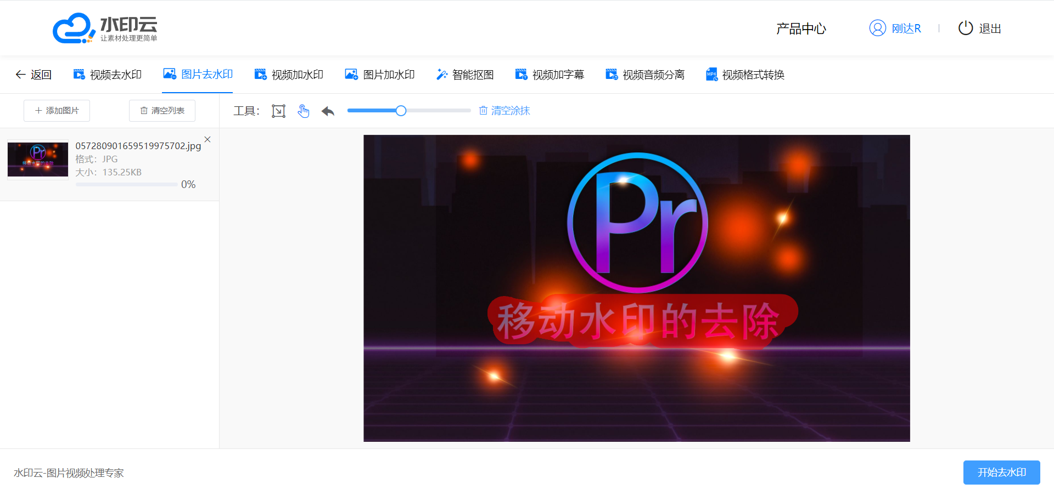
Task: Open 产品中心 menu
Action: [801, 29]
